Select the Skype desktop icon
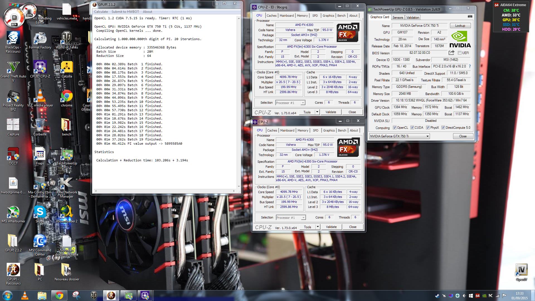This screenshot has width=535, height=301. click(x=40, y=214)
